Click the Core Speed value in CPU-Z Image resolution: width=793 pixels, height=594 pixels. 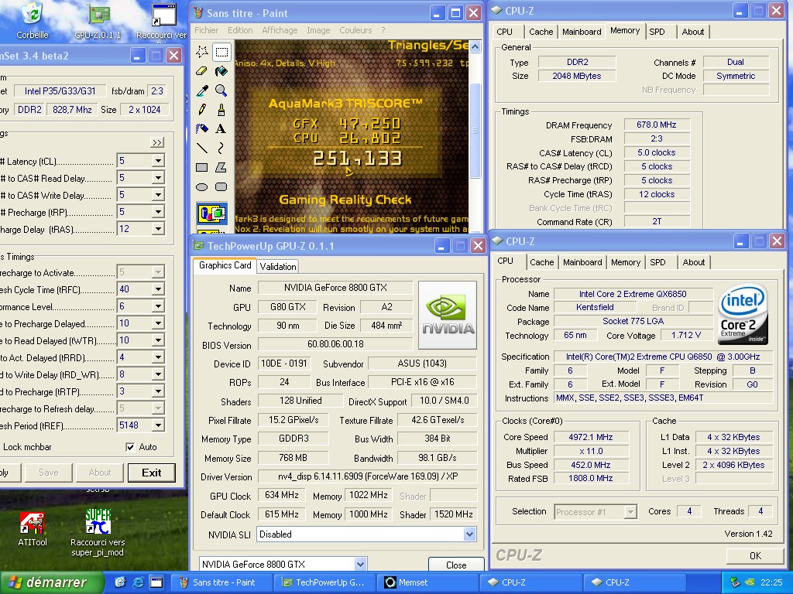point(591,437)
